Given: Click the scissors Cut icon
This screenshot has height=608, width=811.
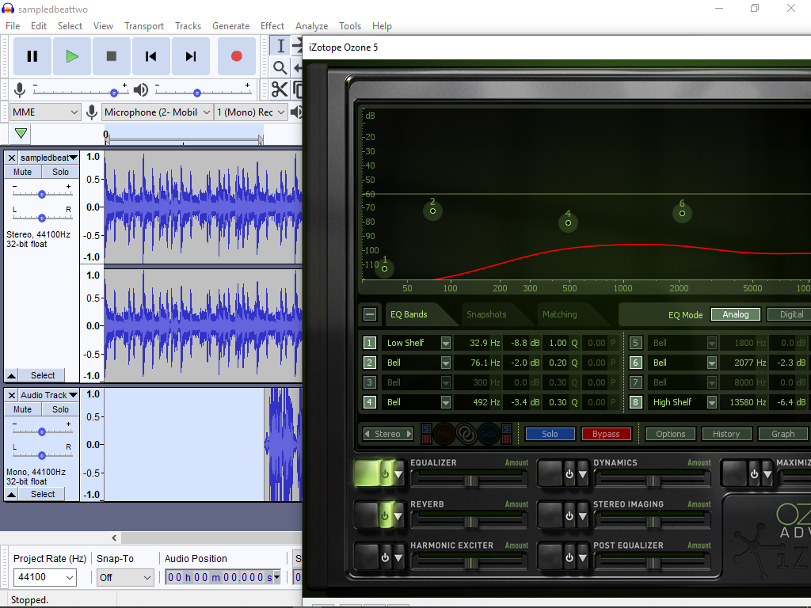Looking at the screenshot, I should coord(280,89).
